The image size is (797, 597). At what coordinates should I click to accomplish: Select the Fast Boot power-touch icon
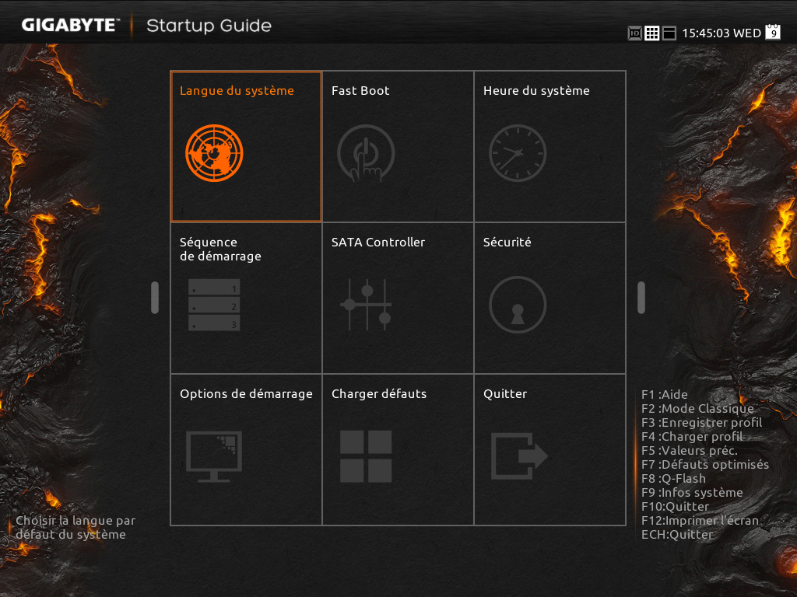366,153
